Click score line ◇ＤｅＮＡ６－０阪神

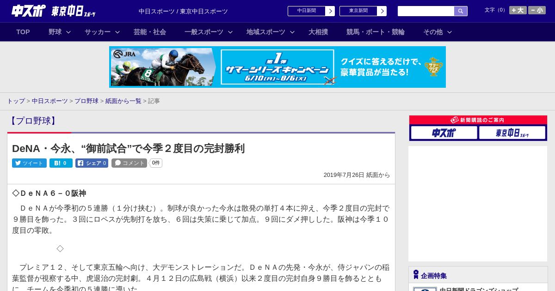pos(49,194)
